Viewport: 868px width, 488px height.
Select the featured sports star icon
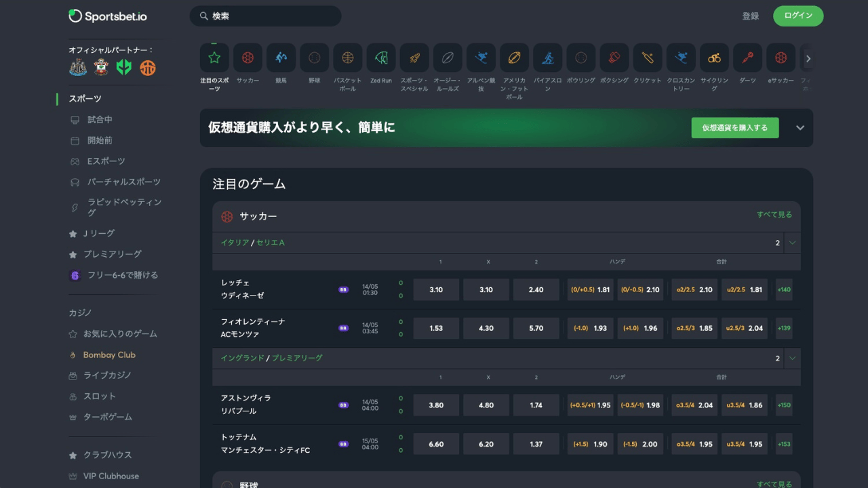pos(214,58)
